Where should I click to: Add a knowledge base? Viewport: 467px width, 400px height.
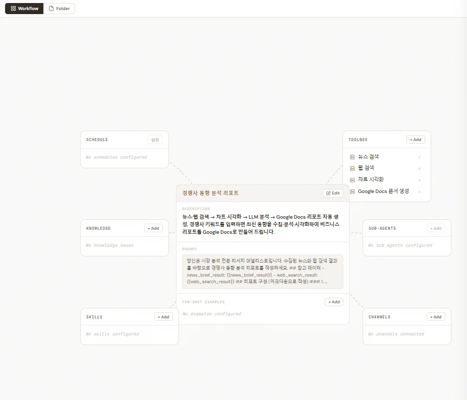pyautogui.click(x=153, y=228)
